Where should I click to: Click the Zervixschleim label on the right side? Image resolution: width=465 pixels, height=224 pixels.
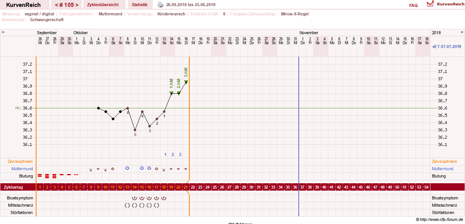[x=444, y=161]
